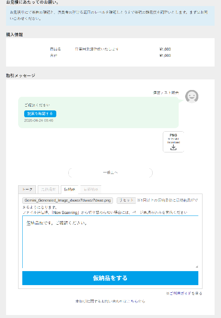This screenshot has width=221, height=318.
Task: Click the ご確認ください message bubble text
Action: pos(37,105)
